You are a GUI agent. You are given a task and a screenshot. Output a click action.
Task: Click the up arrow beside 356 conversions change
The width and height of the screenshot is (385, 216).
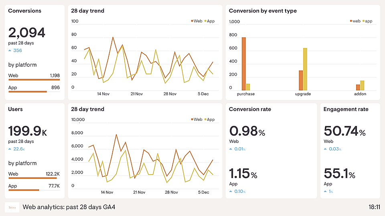[x=10, y=51]
